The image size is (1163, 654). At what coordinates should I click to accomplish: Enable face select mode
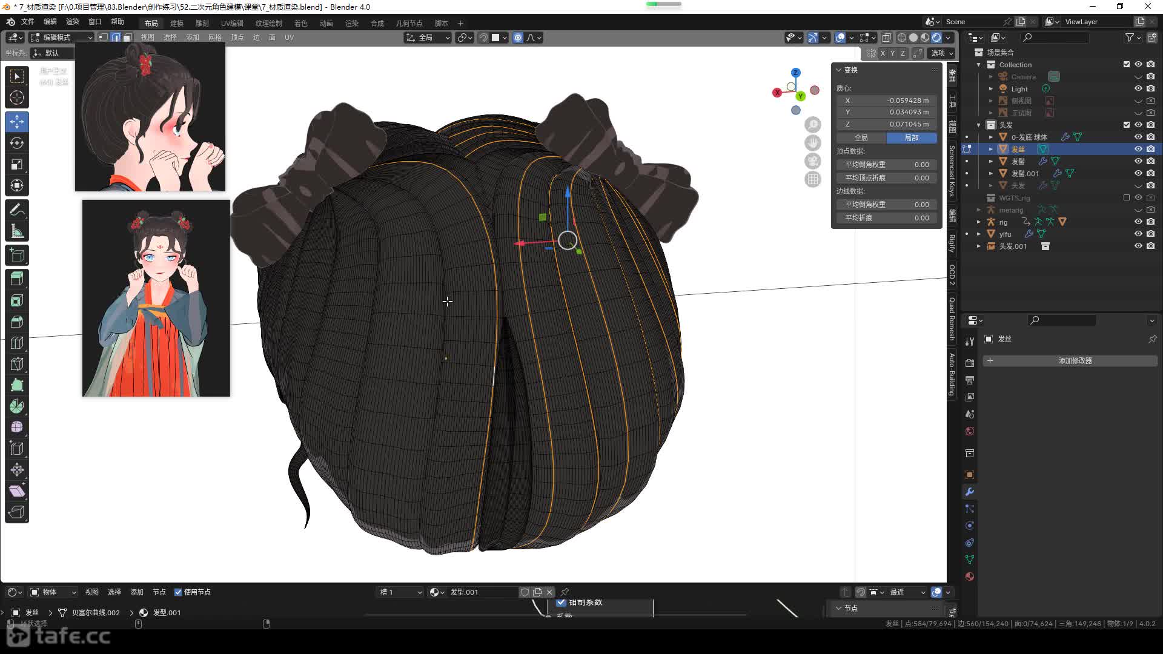127,38
